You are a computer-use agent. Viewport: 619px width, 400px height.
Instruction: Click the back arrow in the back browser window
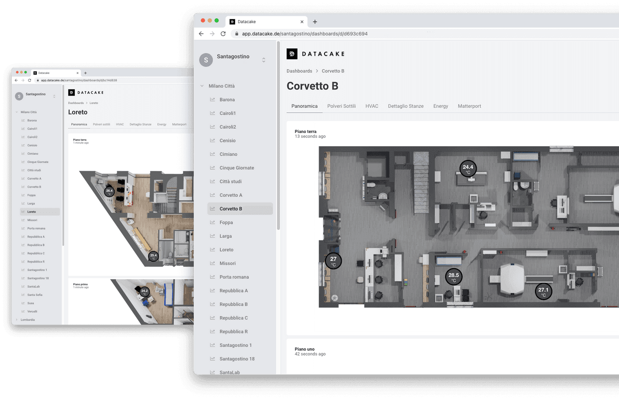[x=16, y=80]
